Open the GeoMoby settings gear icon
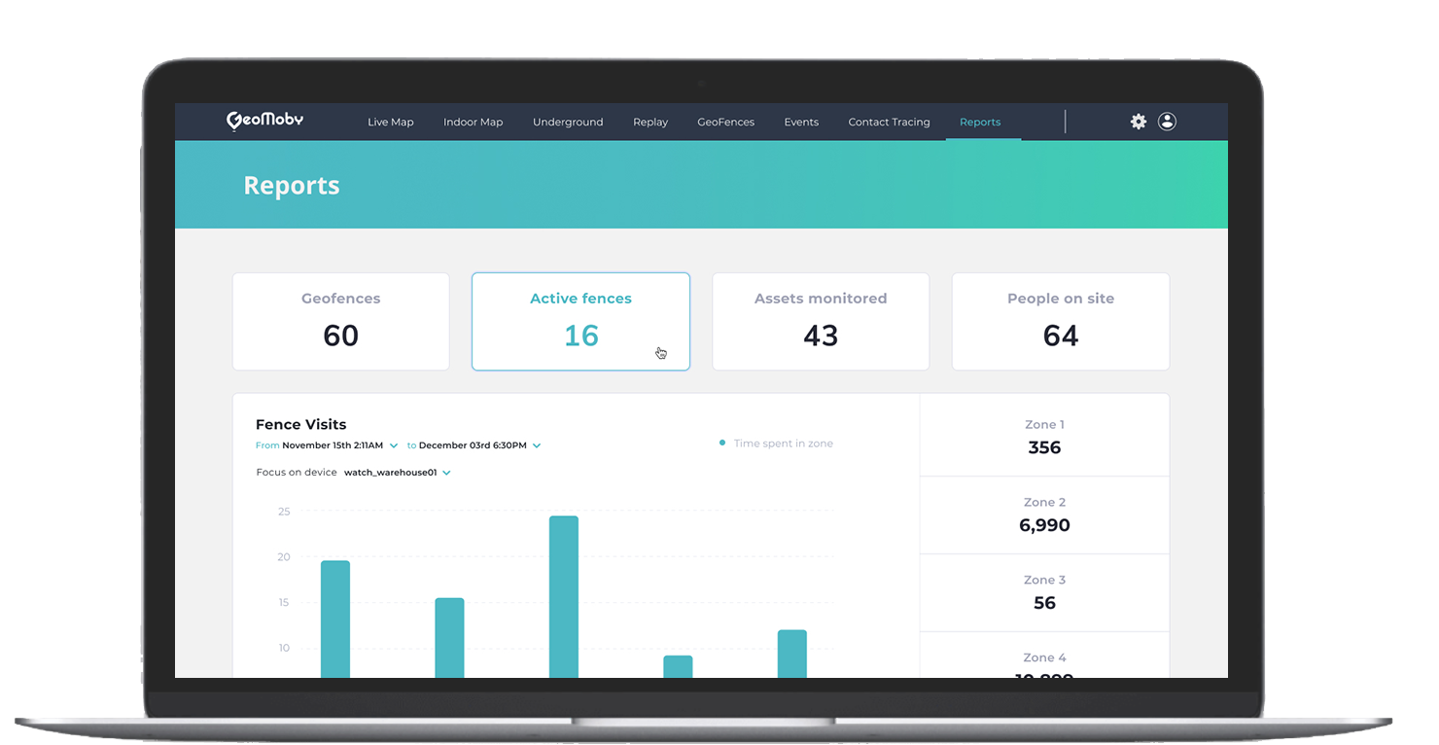Image resolution: width=1439 pixels, height=745 pixels. click(x=1138, y=122)
